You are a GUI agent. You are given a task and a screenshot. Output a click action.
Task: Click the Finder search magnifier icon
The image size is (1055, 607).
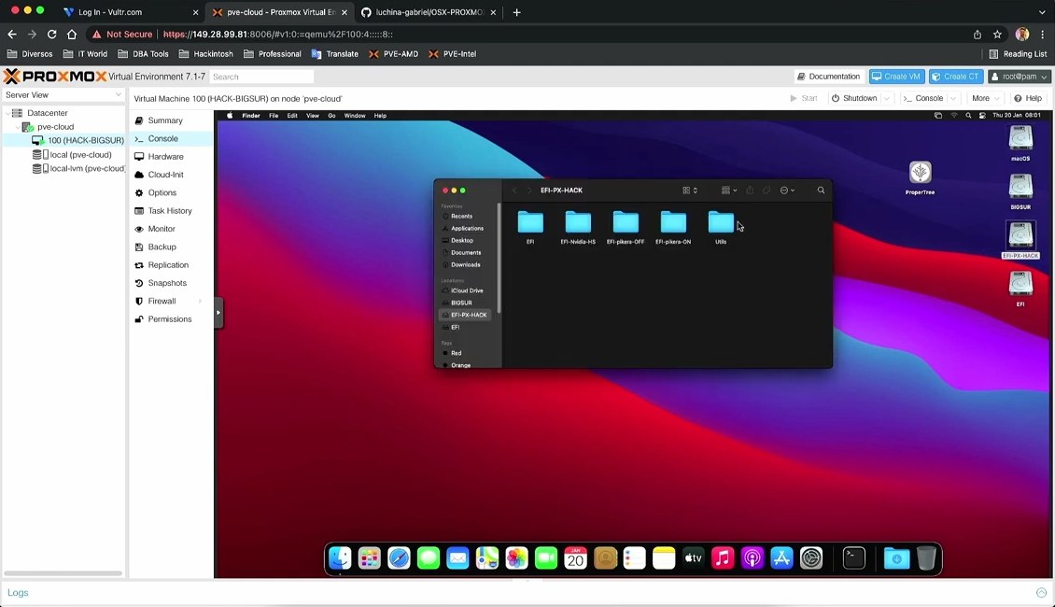coord(821,191)
